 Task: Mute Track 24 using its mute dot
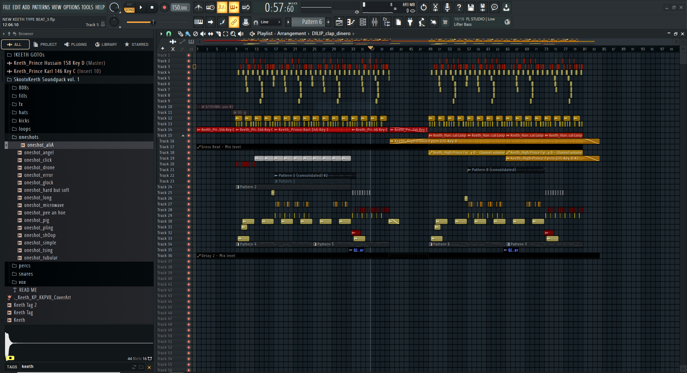pyautogui.click(x=189, y=187)
